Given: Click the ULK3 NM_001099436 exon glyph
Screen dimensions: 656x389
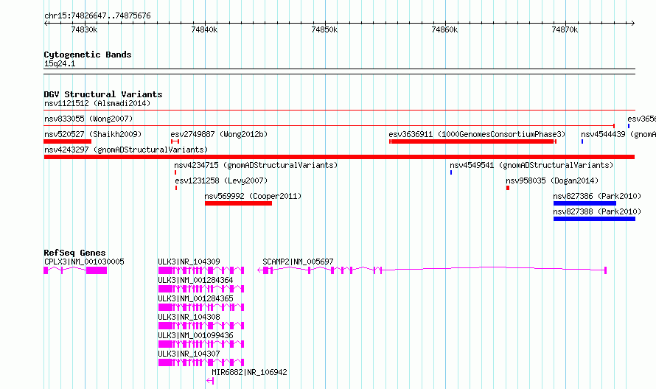Looking at the screenshot, I should [201, 344].
